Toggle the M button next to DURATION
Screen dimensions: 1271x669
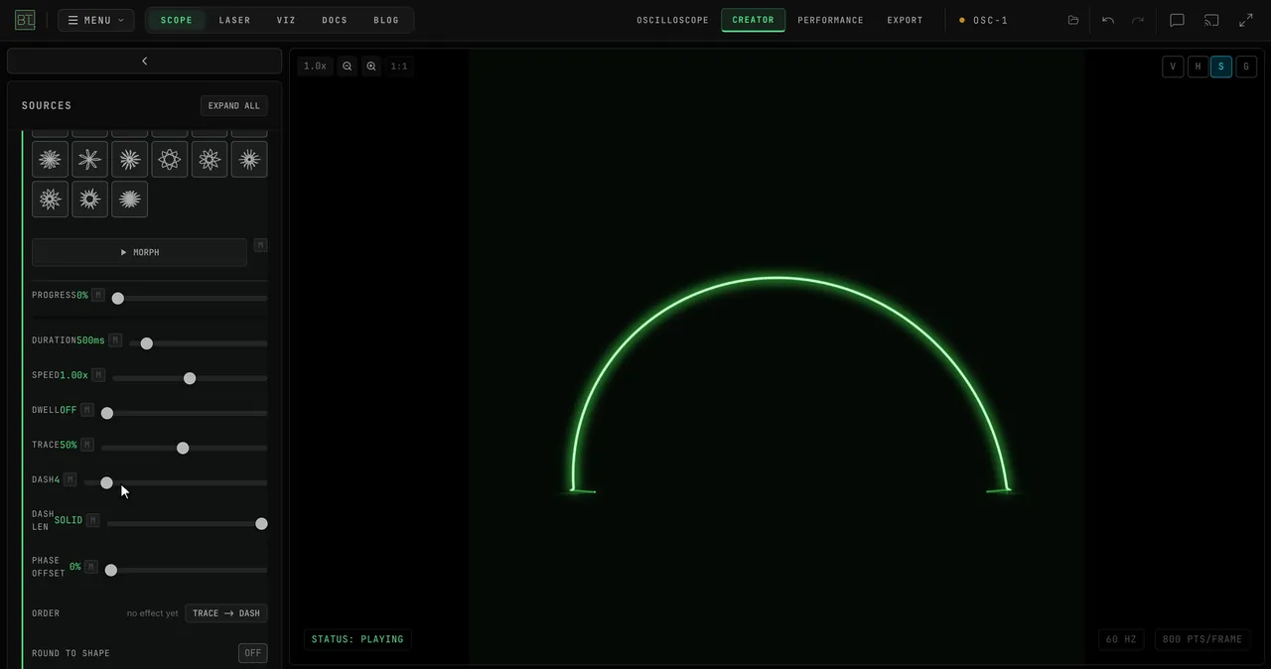coord(115,340)
